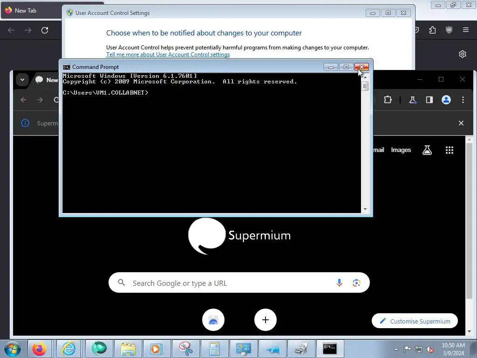The height and width of the screenshot is (358, 477).
Task: Select the Command Prompt taskbar button
Action: tap(330, 349)
